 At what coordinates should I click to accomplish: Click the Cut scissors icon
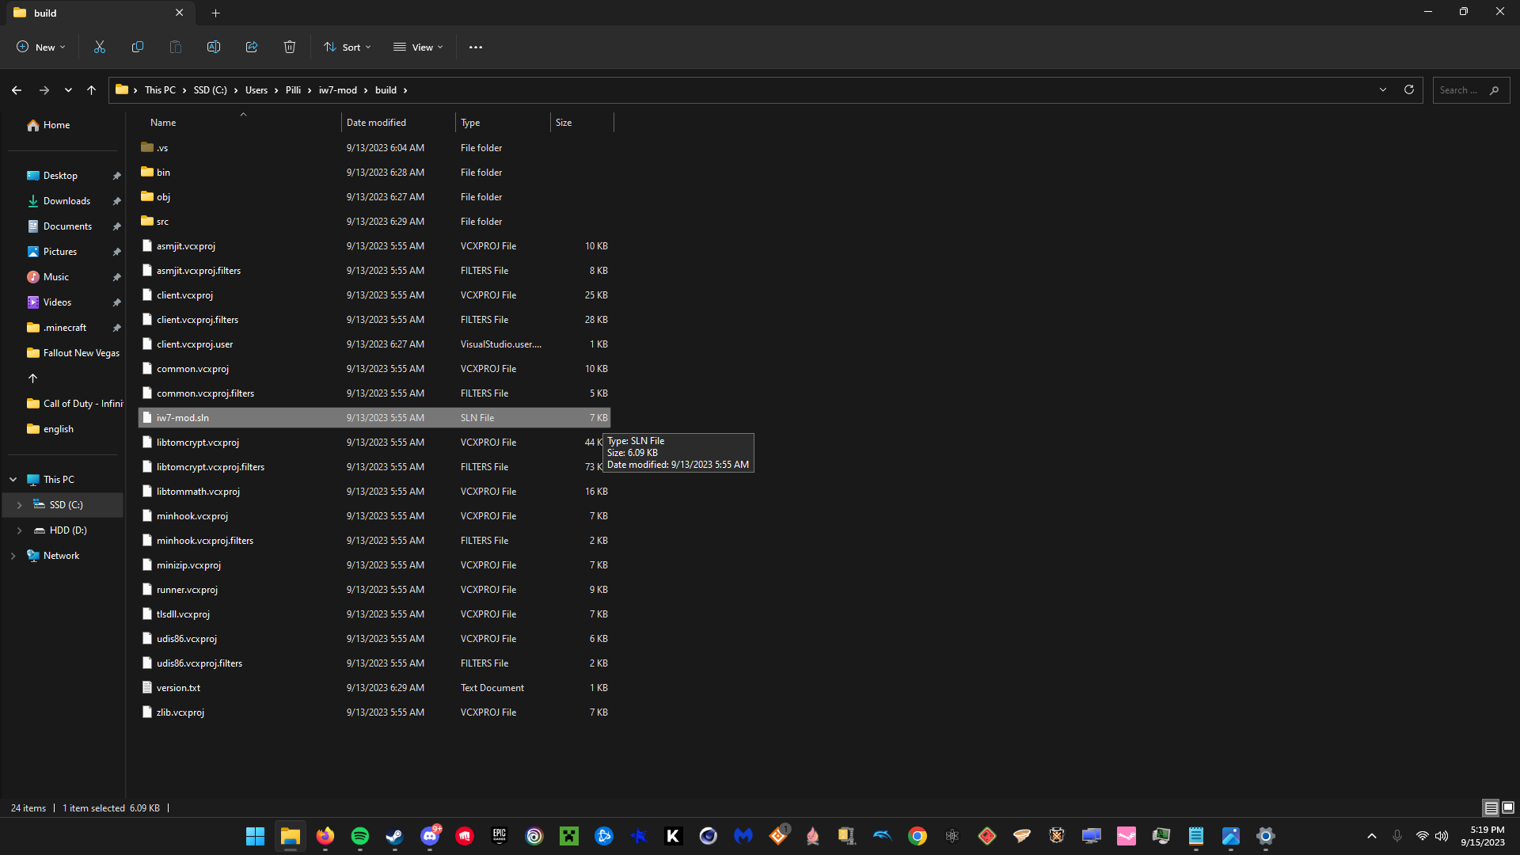click(x=100, y=47)
